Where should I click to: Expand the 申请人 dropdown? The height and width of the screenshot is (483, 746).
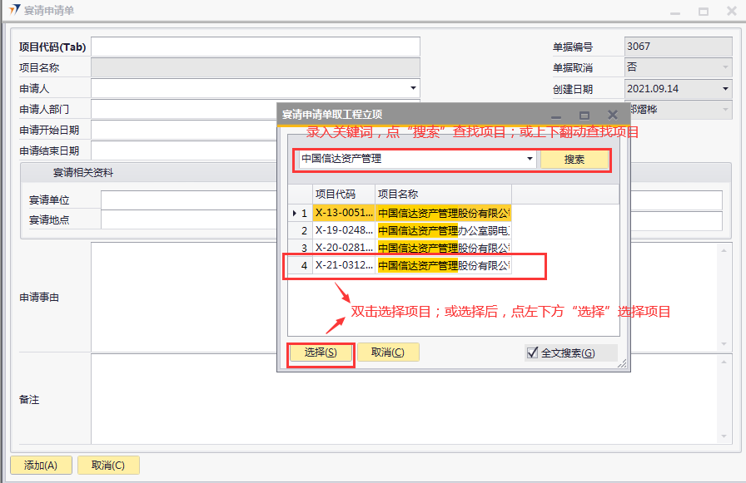pyautogui.click(x=413, y=88)
